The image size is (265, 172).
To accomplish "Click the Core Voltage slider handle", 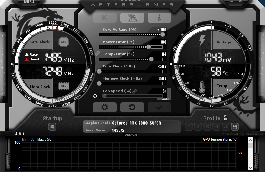I will (x=163, y=34).
